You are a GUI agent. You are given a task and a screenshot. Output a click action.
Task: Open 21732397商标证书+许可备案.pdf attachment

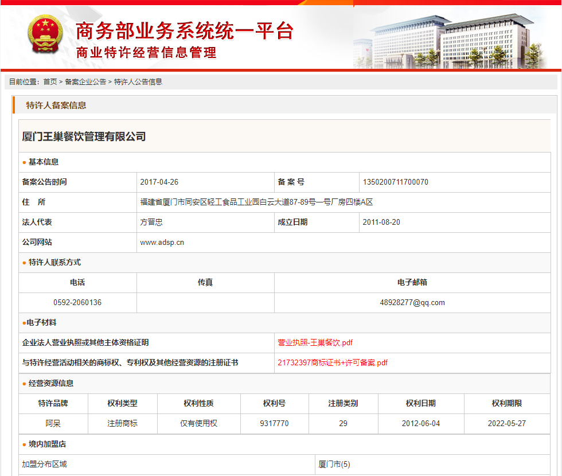(x=333, y=362)
